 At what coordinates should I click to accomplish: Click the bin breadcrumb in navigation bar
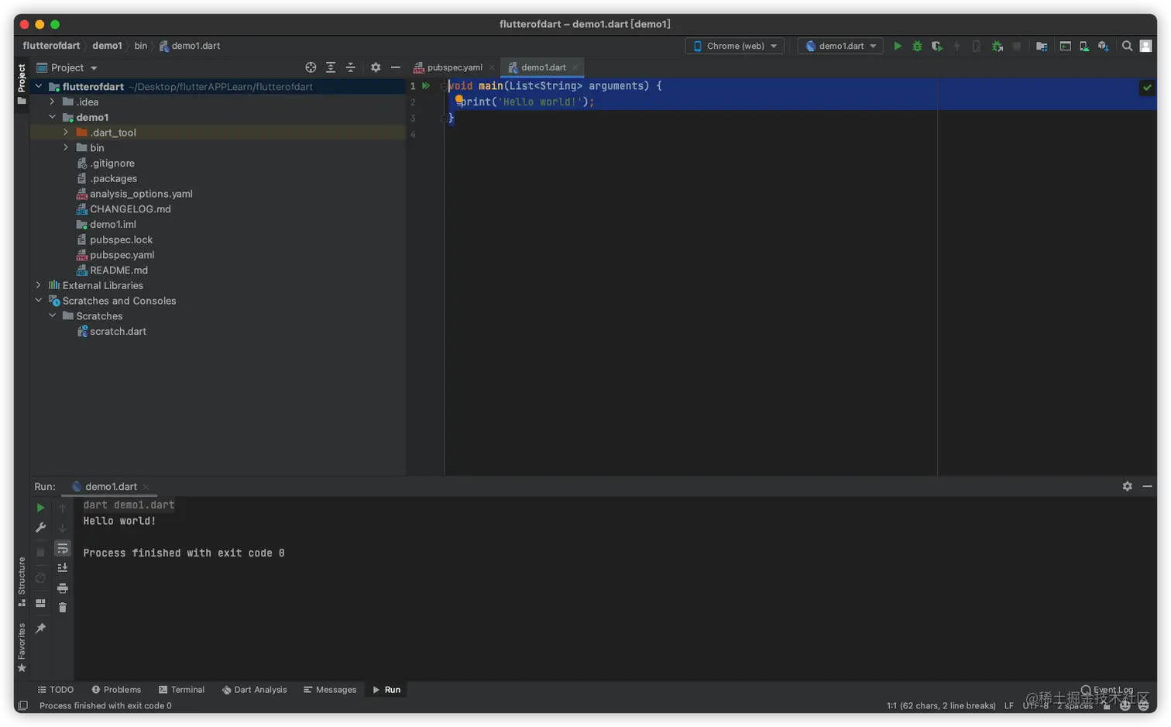(140, 46)
